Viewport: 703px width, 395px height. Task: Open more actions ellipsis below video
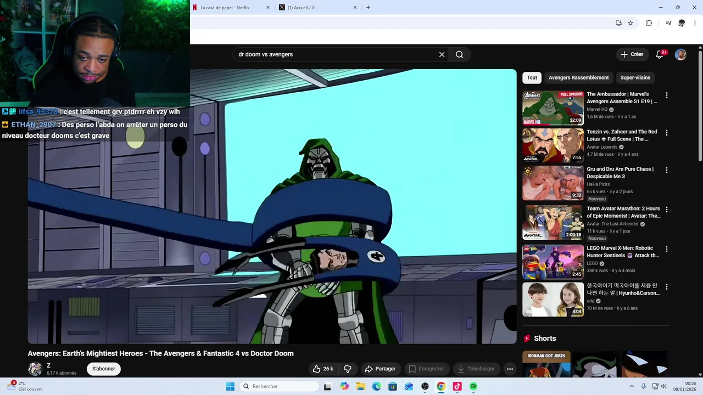(x=510, y=369)
